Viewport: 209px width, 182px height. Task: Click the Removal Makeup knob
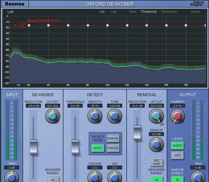156,145
